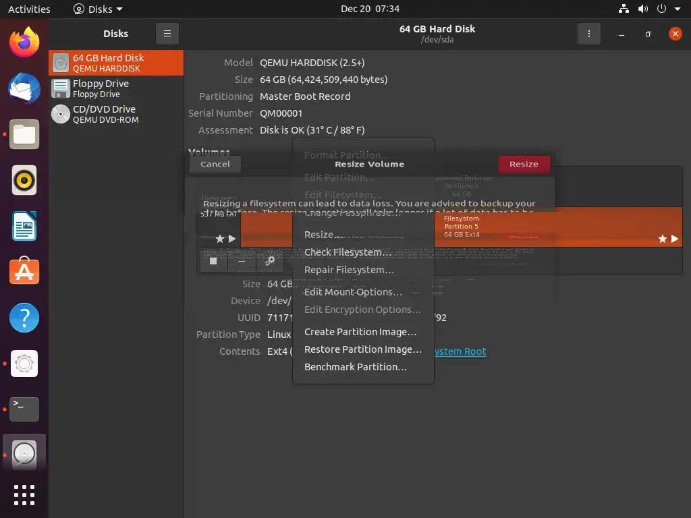Click the assessment Disk is OK text

pyautogui.click(x=312, y=130)
